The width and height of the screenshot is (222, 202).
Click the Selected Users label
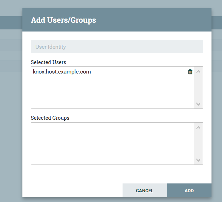tap(48, 62)
